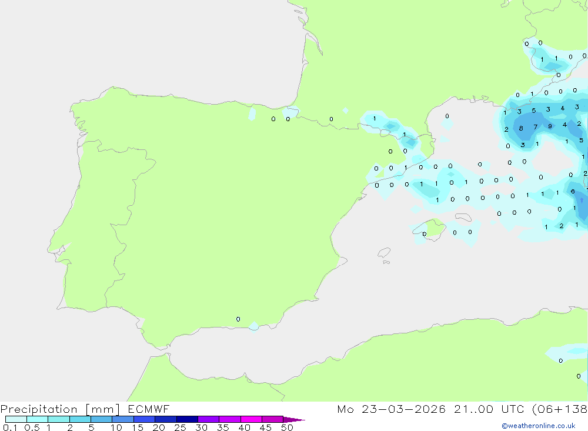Pick the 45–50 mm legend color swatch
The height and width of the screenshot is (431, 588).
point(273,419)
